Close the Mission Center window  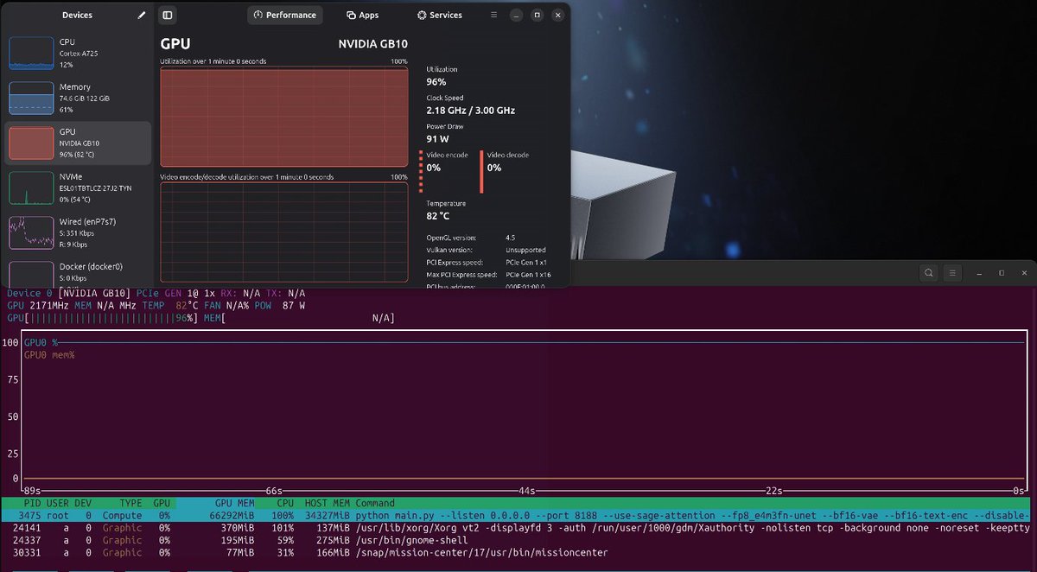point(557,15)
